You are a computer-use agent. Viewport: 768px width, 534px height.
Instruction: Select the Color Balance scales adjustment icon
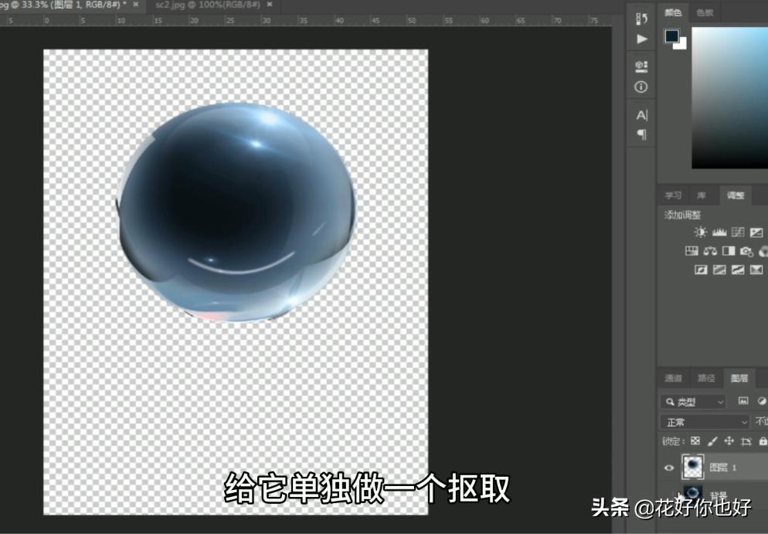[x=709, y=250]
